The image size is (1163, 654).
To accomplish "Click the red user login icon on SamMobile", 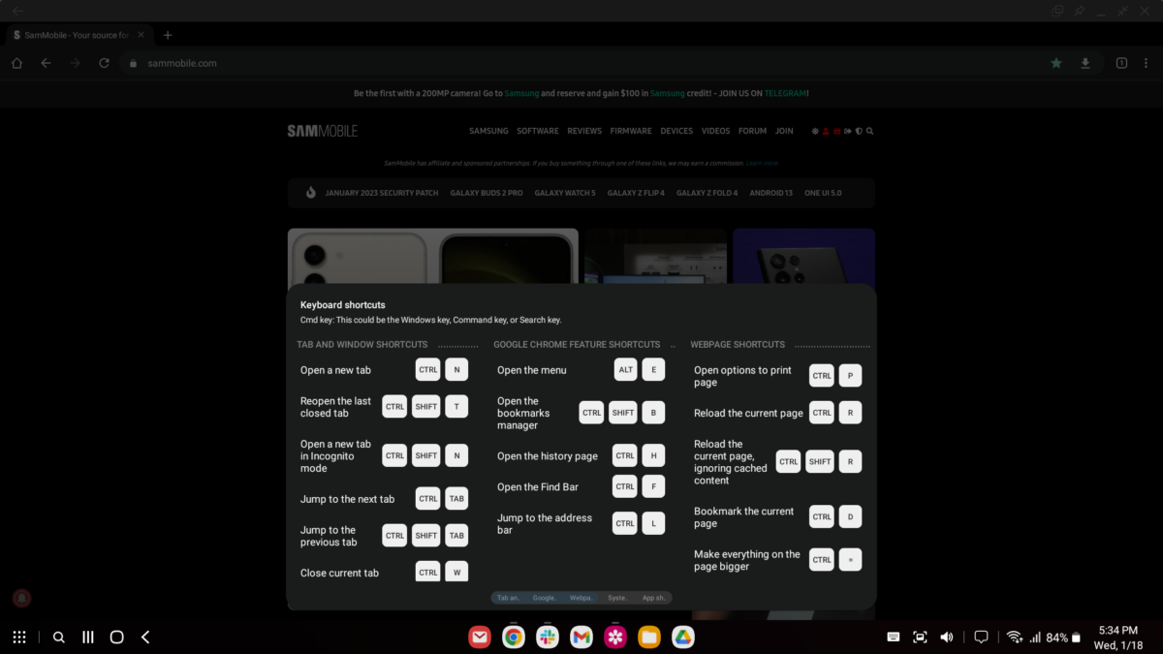I will pyautogui.click(x=826, y=131).
